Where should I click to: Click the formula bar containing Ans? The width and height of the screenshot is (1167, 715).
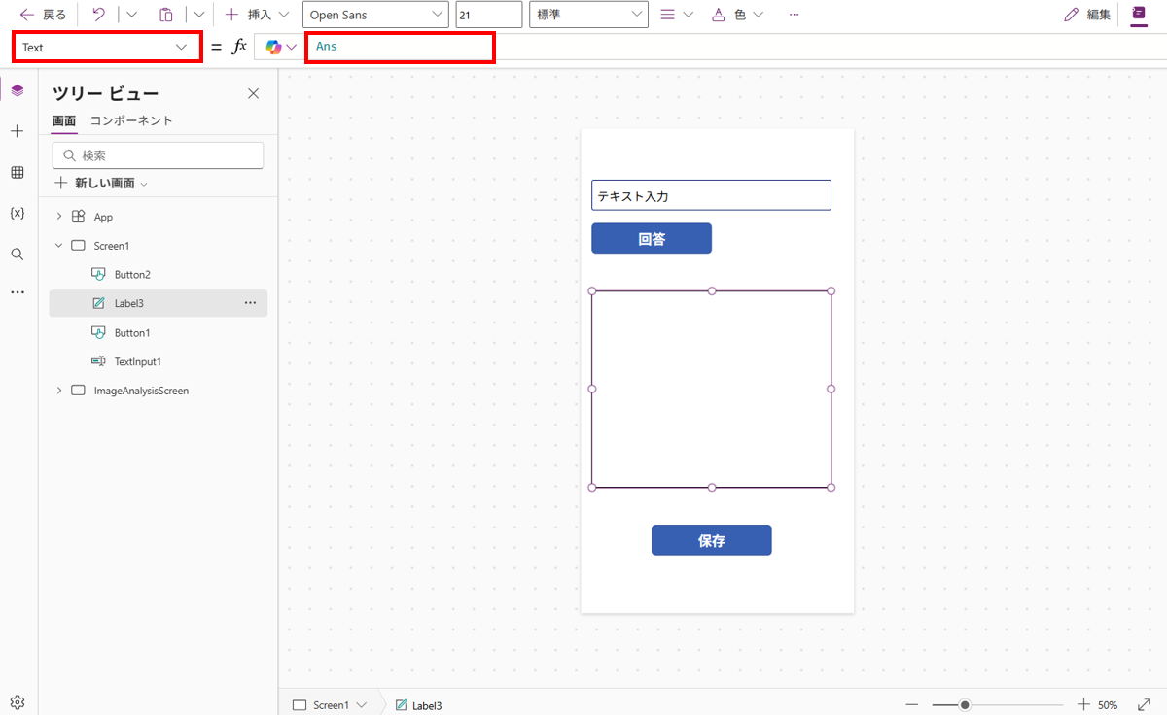[400, 47]
